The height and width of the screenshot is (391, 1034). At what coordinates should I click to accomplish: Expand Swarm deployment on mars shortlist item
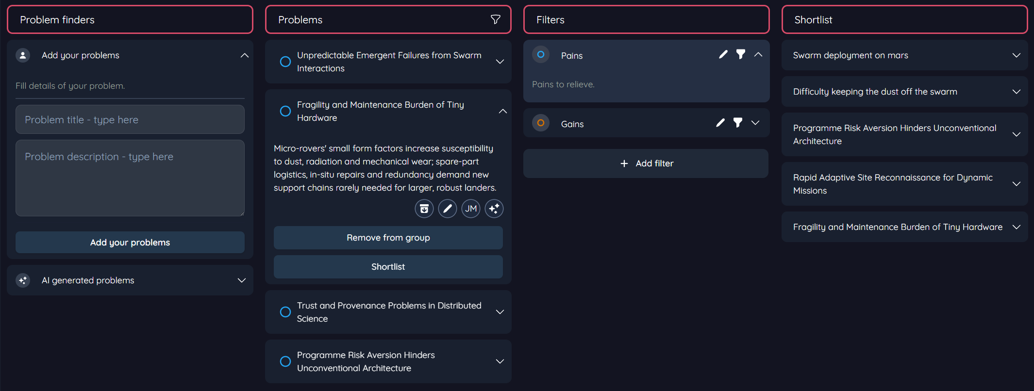(x=1016, y=55)
